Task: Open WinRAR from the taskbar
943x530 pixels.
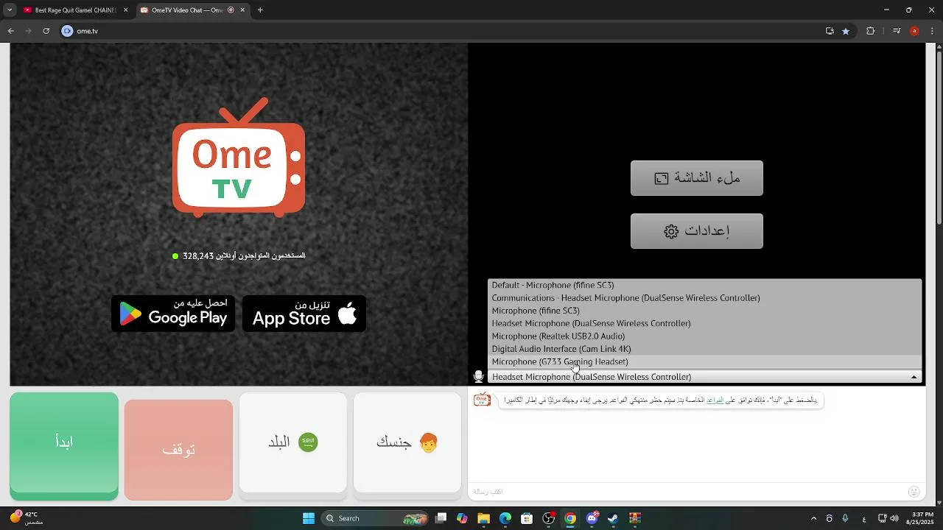Action: tap(634, 518)
